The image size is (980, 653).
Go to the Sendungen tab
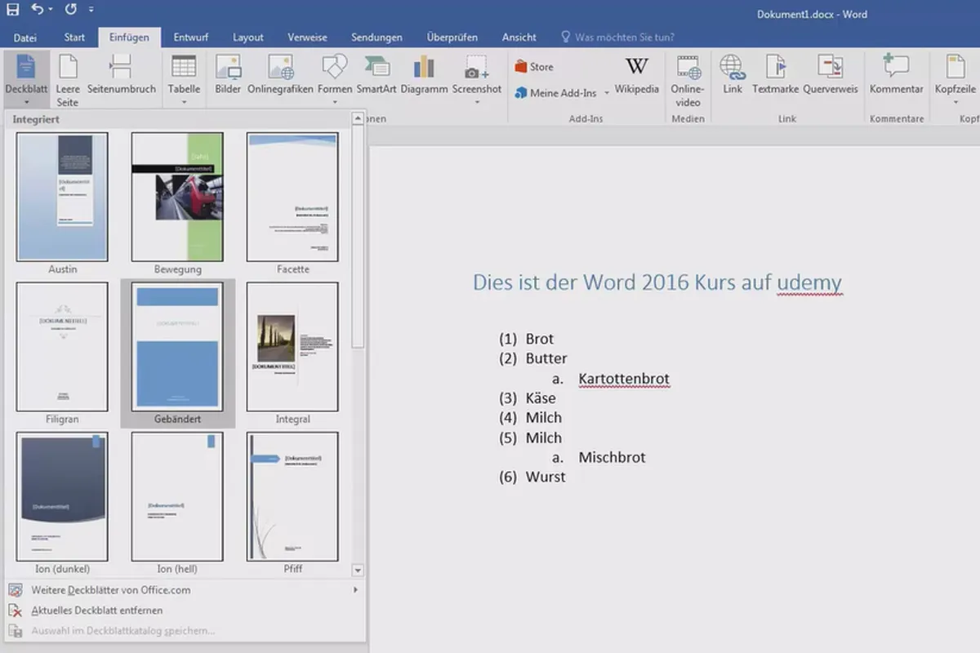coord(376,37)
